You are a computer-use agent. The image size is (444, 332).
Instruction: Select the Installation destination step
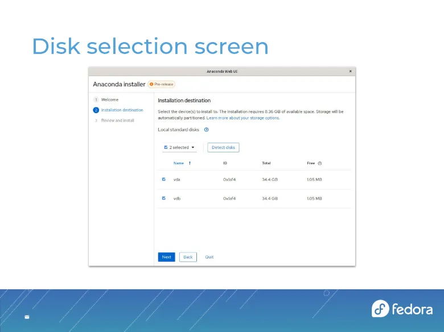122,110
